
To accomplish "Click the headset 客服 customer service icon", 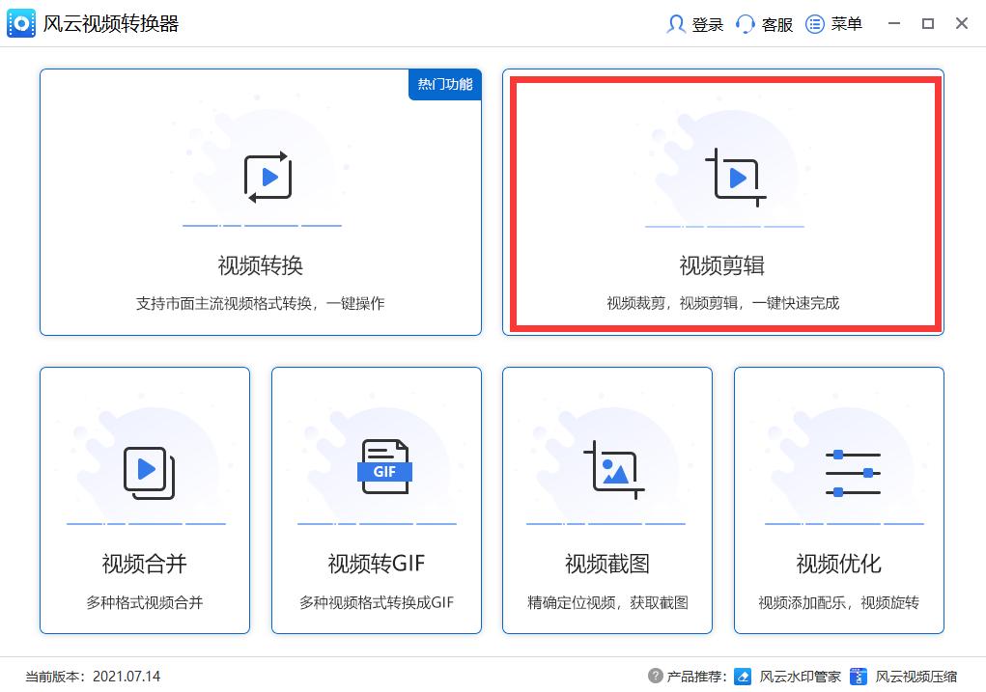I will point(745,23).
